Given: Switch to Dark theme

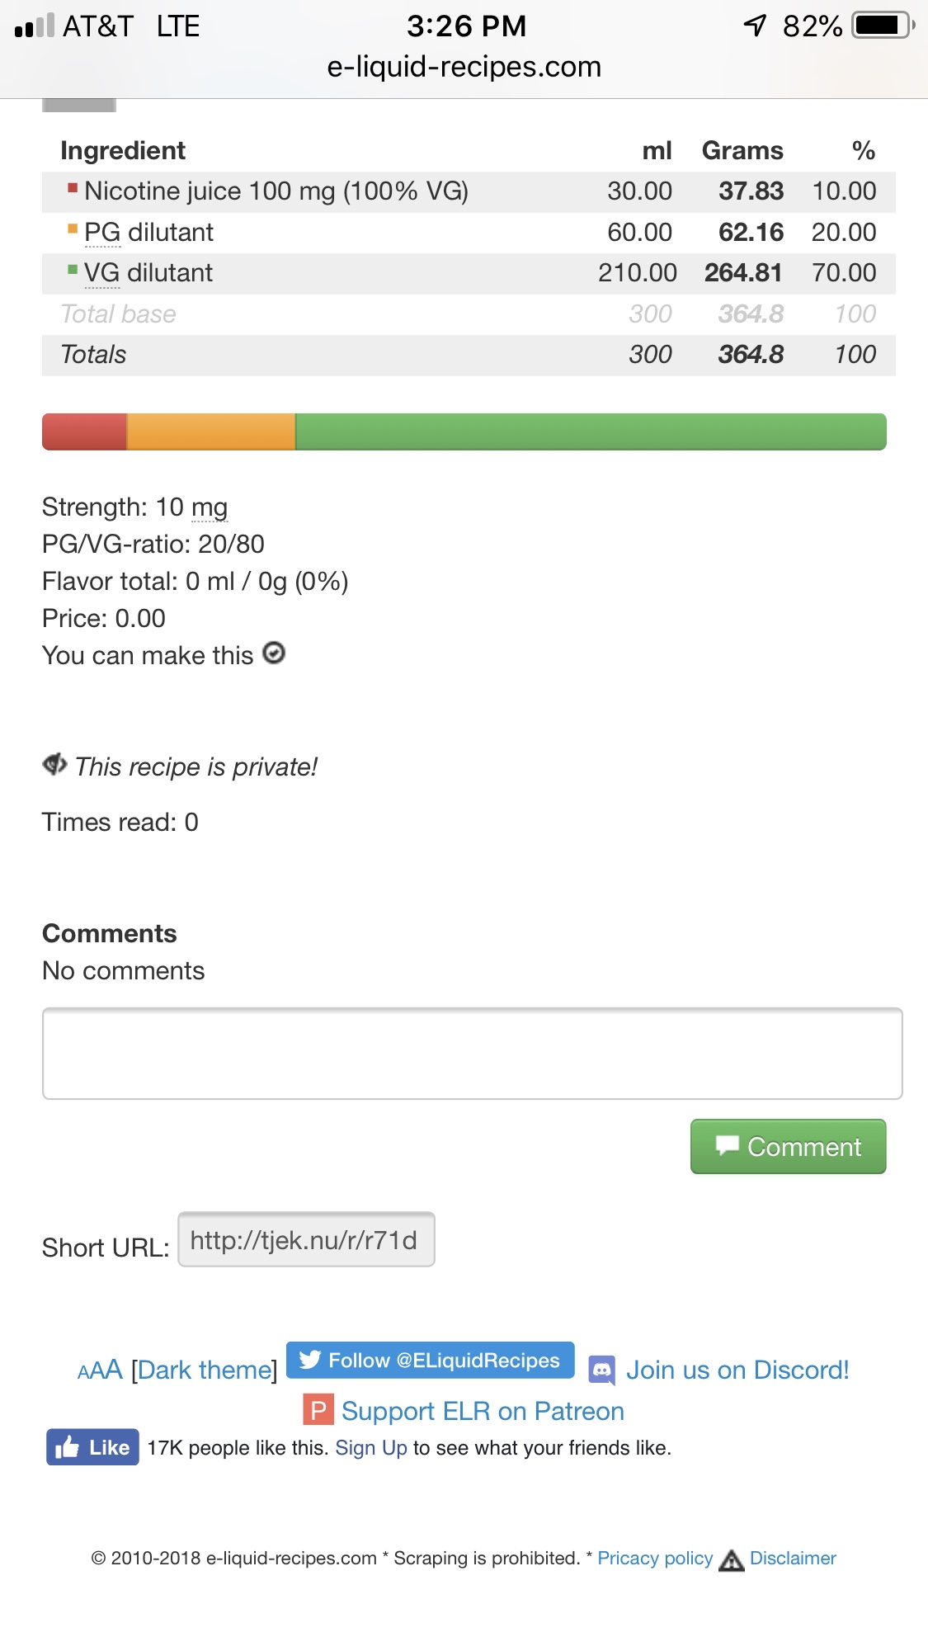Looking at the screenshot, I should 204,1370.
